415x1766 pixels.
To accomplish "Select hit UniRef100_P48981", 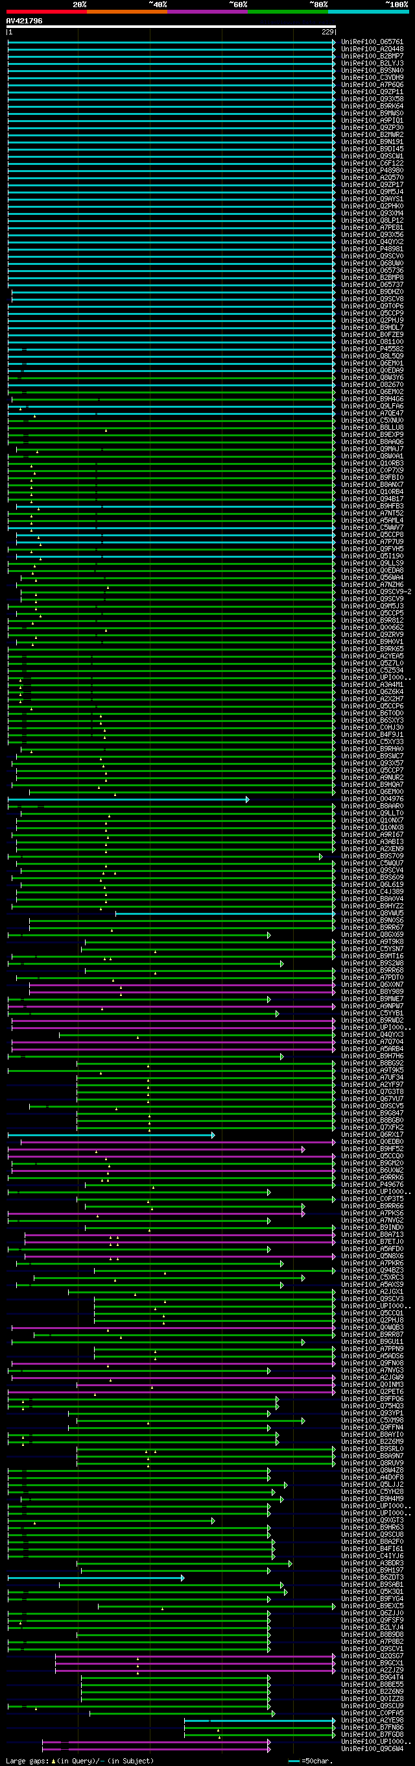I will pyautogui.click(x=373, y=249).
